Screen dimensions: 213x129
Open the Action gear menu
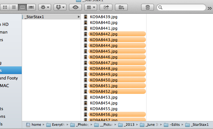(45, 7)
